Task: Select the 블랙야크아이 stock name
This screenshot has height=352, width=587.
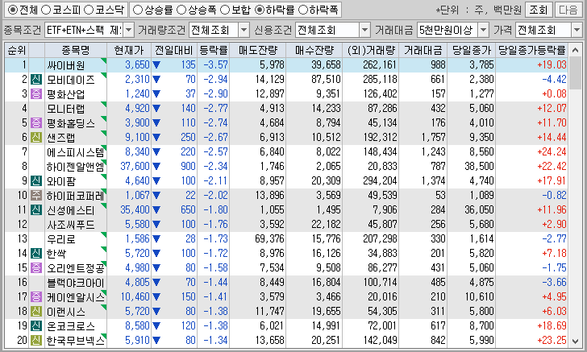Action: (76, 283)
